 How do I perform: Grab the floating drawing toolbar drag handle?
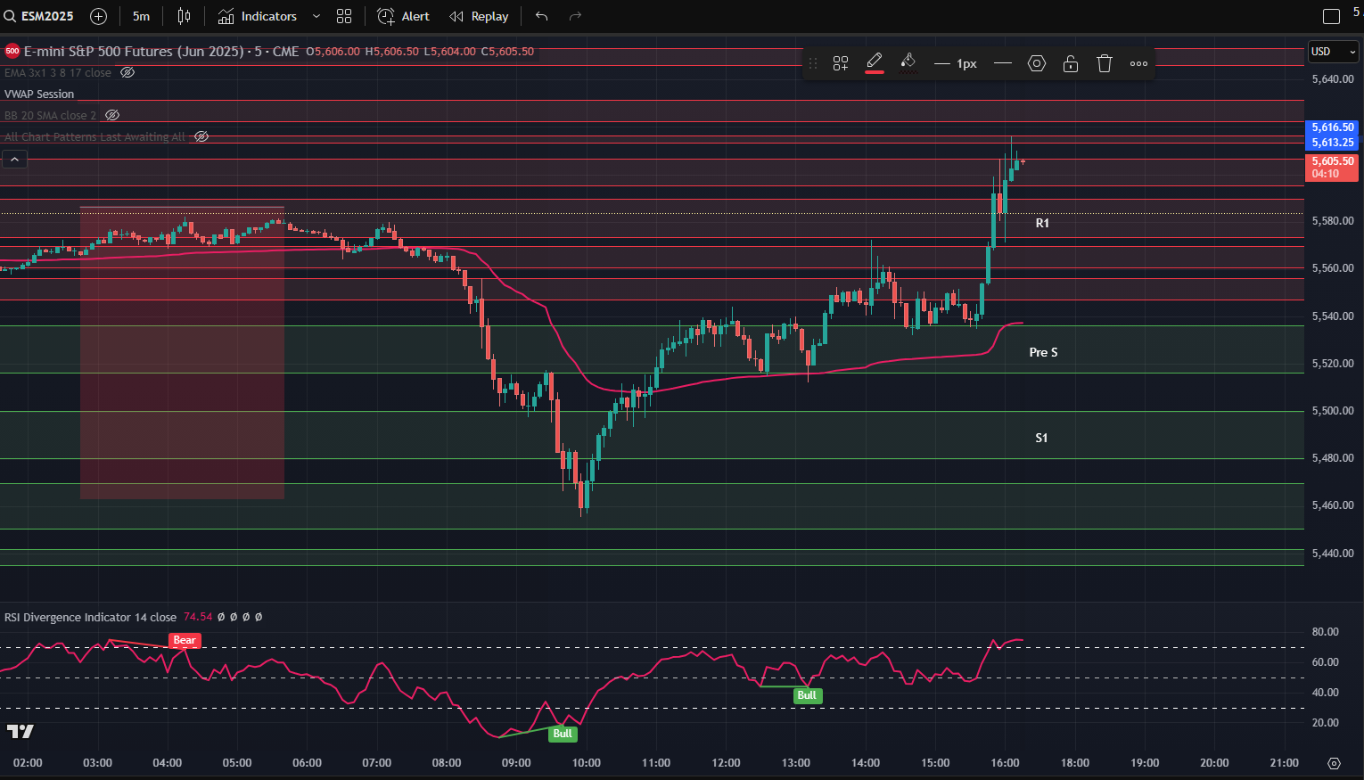[x=813, y=63]
